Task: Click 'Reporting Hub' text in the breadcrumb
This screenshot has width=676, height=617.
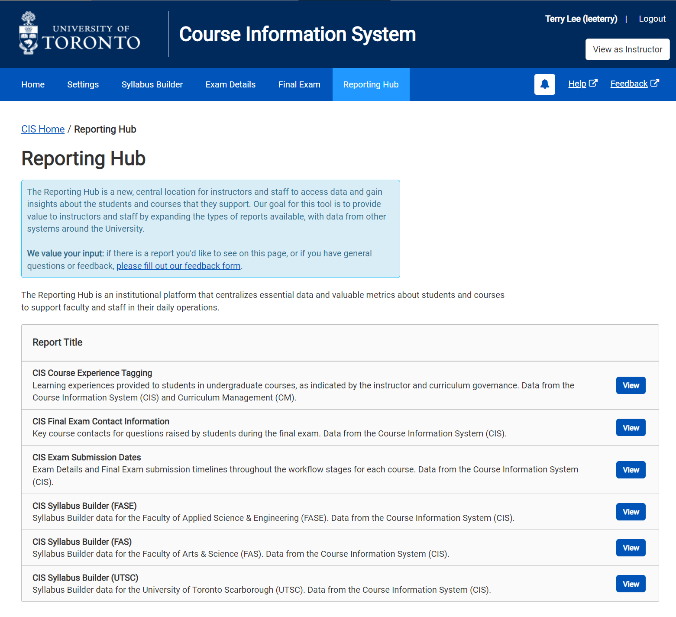Action: pos(105,129)
